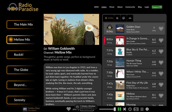Open Nick Lowe Labour of Lust cover
The height and width of the screenshot is (112, 172).
[120, 74]
